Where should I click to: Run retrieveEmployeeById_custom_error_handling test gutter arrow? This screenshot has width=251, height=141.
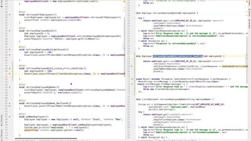9,69
